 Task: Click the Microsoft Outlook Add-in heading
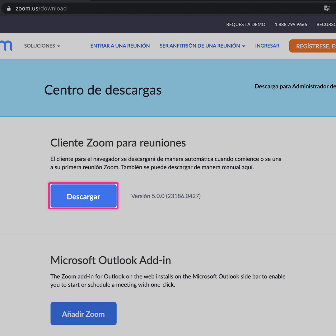110,260
